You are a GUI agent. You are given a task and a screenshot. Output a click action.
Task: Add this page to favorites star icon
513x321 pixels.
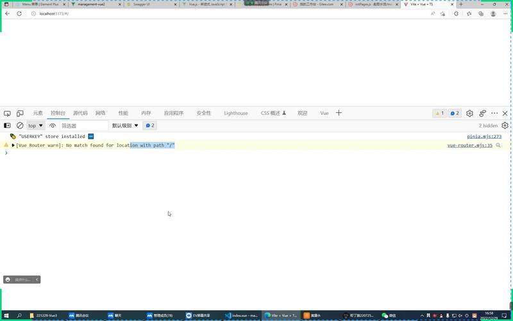pos(442,13)
